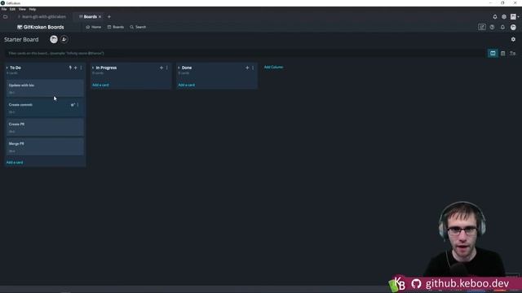Open the Edit menu
Screen dimensions: 522x293
tap(12, 9)
